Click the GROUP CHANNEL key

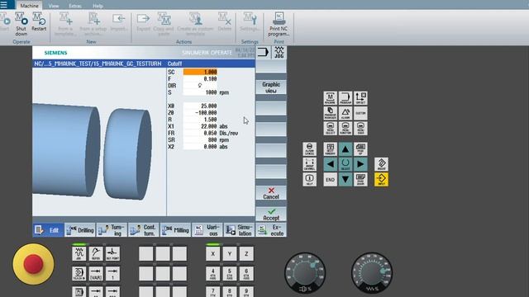(309, 164)
